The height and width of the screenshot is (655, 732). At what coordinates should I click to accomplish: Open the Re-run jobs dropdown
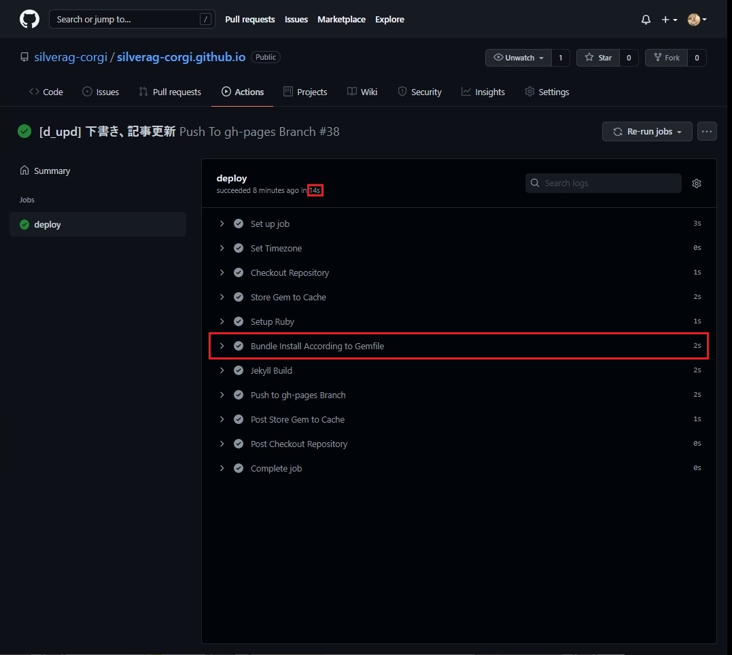click(647, 132)
